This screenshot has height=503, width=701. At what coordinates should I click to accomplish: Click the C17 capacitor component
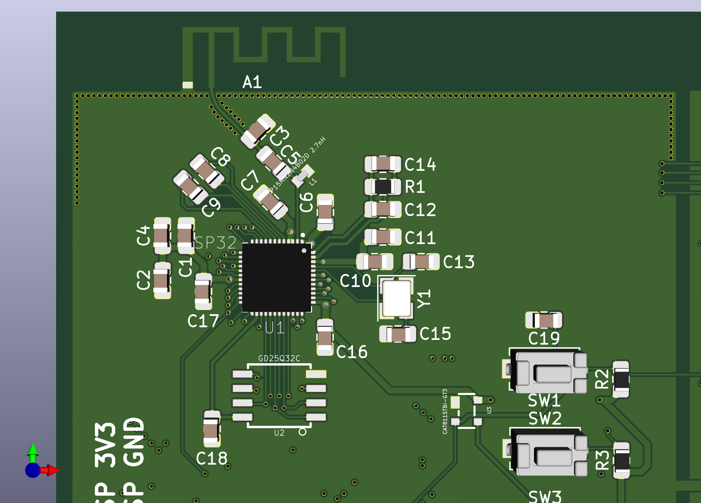tap(203, 291)
